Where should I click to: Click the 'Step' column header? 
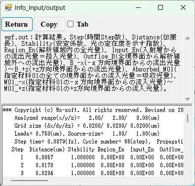(17, 149)
